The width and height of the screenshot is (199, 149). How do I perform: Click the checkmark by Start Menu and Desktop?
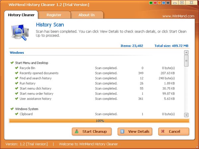tap(12, 63)
